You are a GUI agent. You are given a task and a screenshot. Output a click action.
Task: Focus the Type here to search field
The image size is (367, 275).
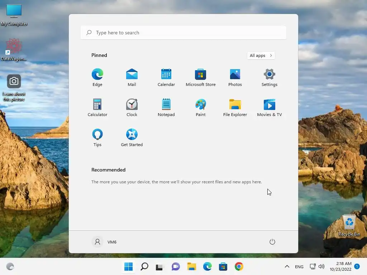tap(183, 33)
